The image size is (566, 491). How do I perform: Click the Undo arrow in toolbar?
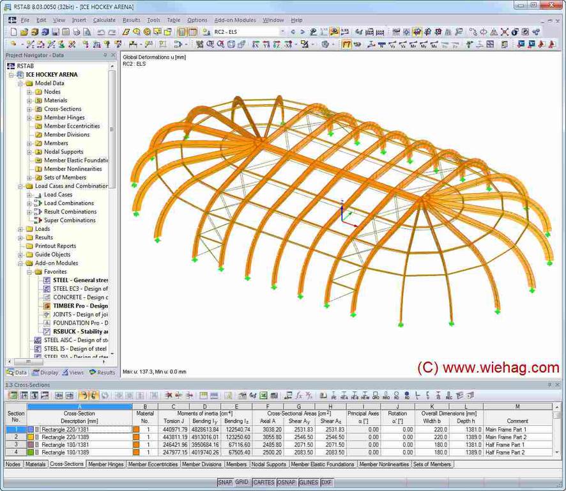pyautogui.click(x=100, y=32)
